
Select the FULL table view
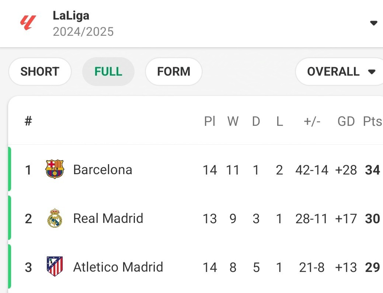pyautogui.click(x=108, y=72)
